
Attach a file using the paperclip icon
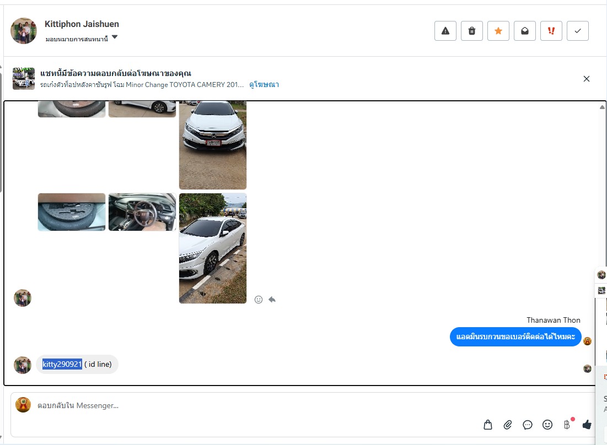click(508, 425)
